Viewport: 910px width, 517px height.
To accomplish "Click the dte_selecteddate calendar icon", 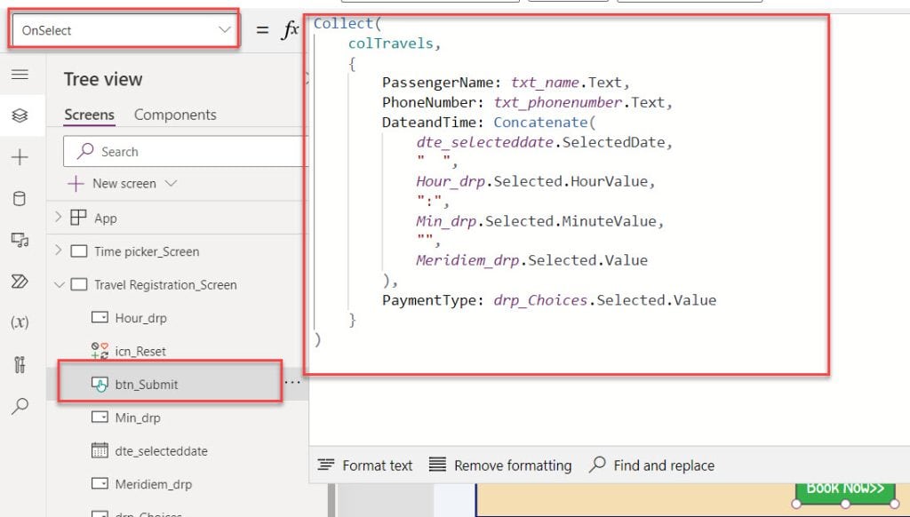I will (x=100, y=450).
